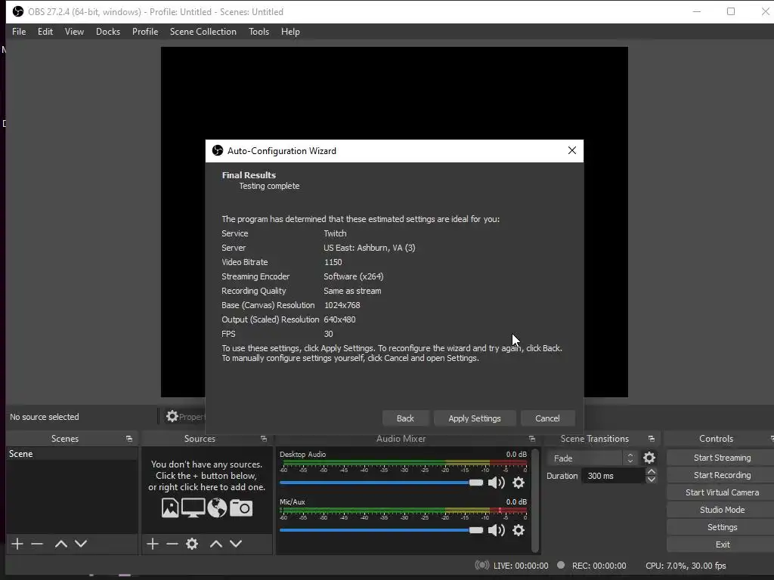This screenshot has width=774, height=580.
Task: Open transition properties gear icon
Action: [x=649, y=458]
